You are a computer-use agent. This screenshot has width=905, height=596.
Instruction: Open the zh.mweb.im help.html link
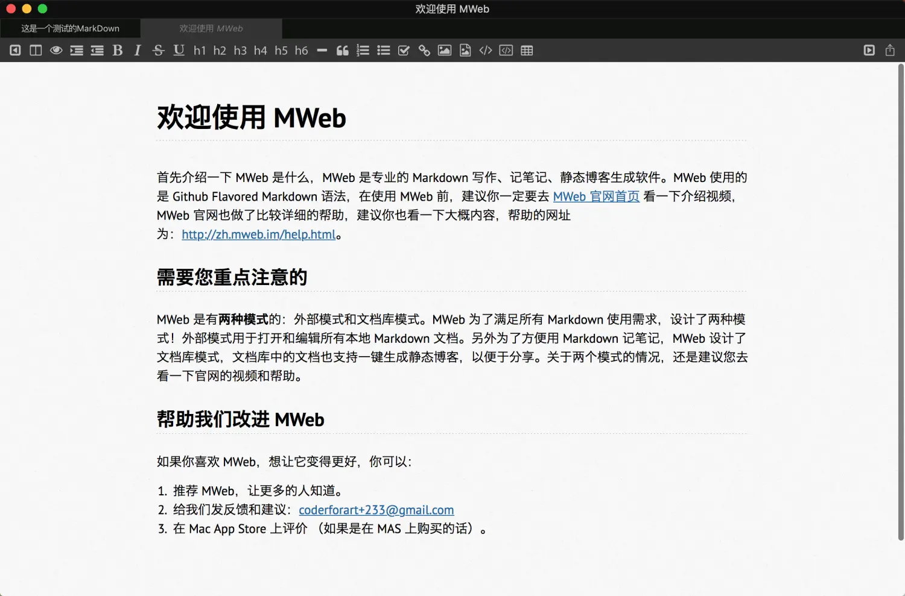click(x=259, y=234)
